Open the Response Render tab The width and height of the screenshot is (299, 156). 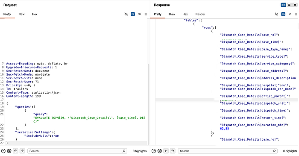click(200, 14)
